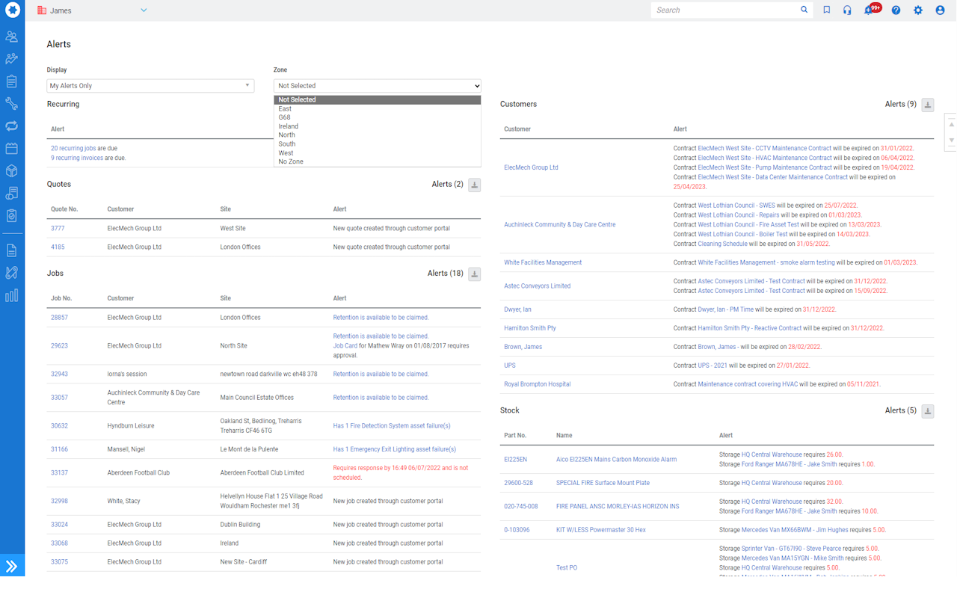Open job number 28857
This screenshot has width=957, height=598.
[x=59, y=318]
